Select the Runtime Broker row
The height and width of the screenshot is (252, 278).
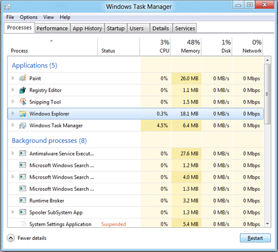tap(136, 201)
